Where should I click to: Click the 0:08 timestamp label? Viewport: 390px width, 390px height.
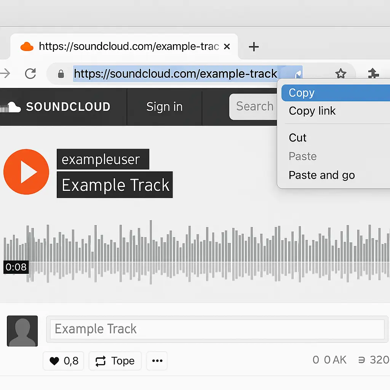pyautogui.click(x=16, y=267)
